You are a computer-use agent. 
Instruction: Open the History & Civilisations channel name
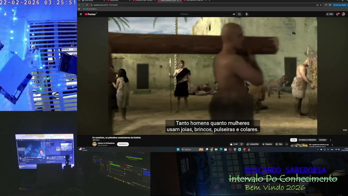pyautogui.click(x=106, y=143)
